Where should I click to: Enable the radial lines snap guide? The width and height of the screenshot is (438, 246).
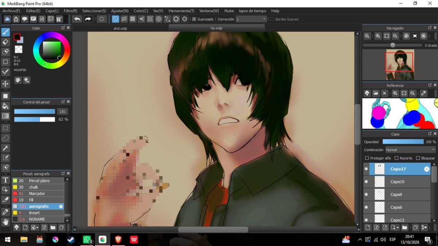click(x=150, y=19)
